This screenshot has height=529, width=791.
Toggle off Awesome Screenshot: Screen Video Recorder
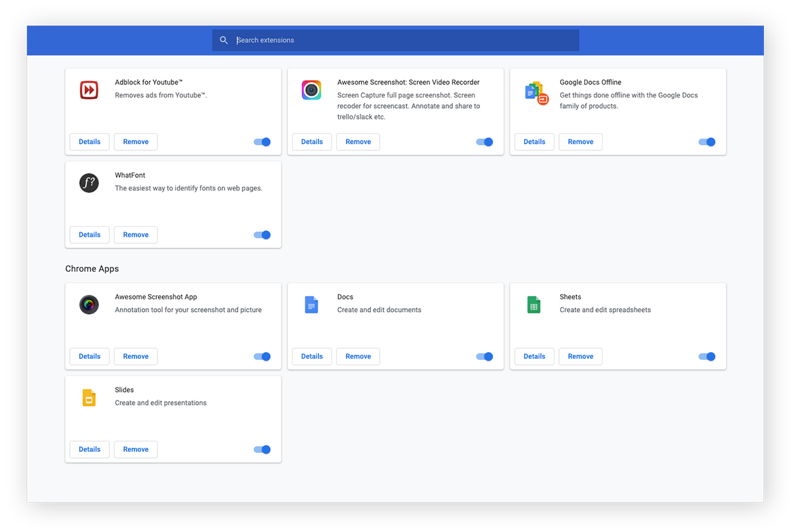click(484, 142)
